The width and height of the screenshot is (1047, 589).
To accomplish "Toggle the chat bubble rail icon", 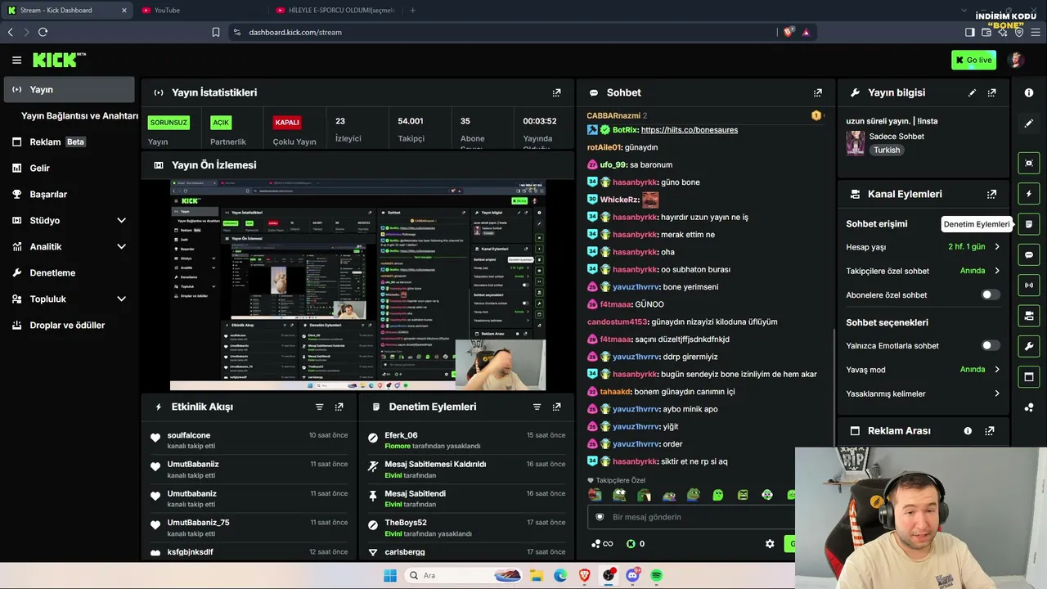I will pos(1029,254).
